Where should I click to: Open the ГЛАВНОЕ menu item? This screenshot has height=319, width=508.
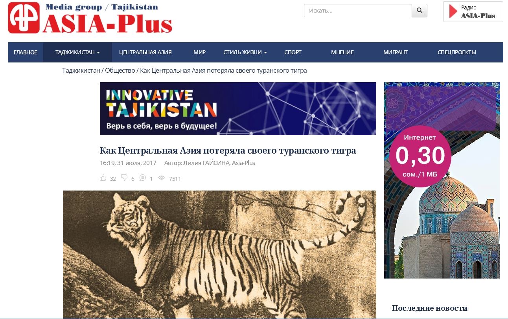[x=26, y=52]
